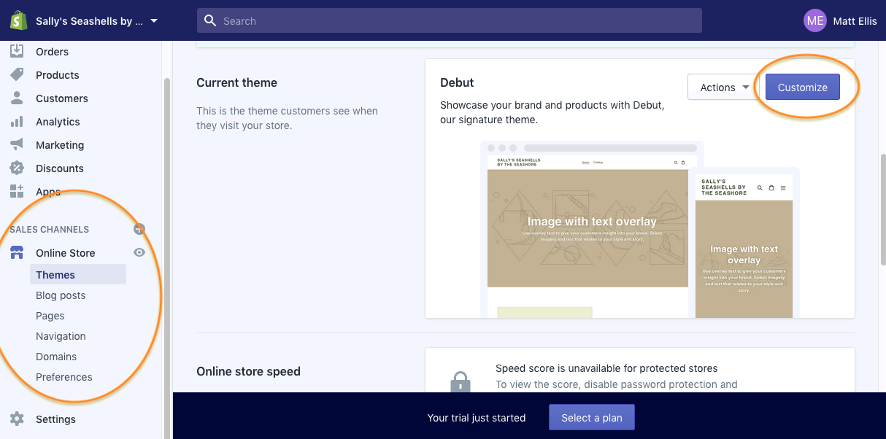Click 'Your trial just started' text

(x=477, y=418)
